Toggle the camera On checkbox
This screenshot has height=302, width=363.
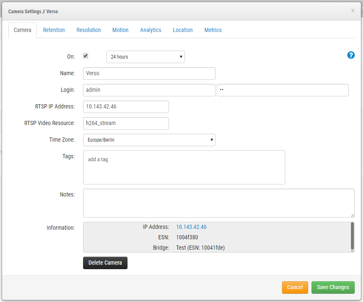[x=86, y=56]
